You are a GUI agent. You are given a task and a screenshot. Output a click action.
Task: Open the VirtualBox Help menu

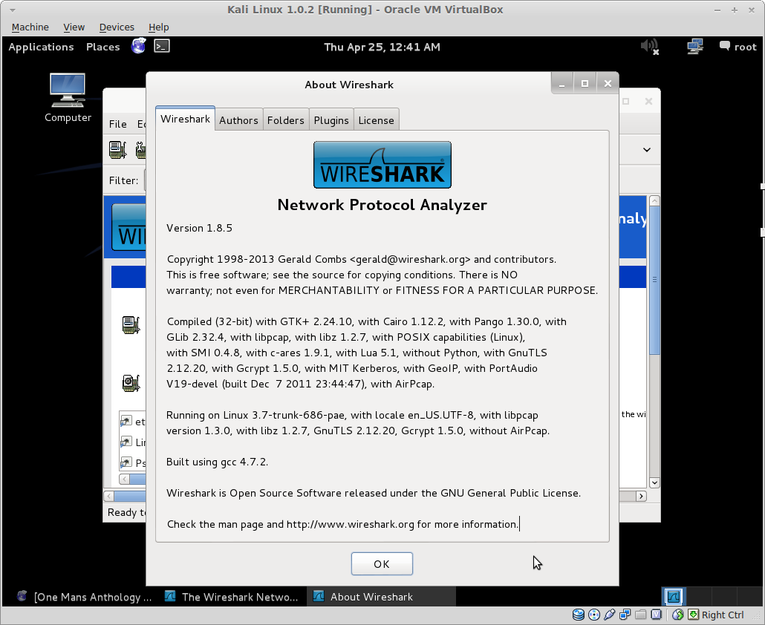158,27
